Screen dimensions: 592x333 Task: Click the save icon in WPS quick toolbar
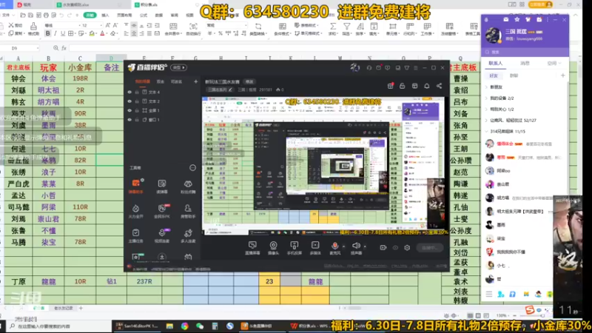(x=30, y=15)
